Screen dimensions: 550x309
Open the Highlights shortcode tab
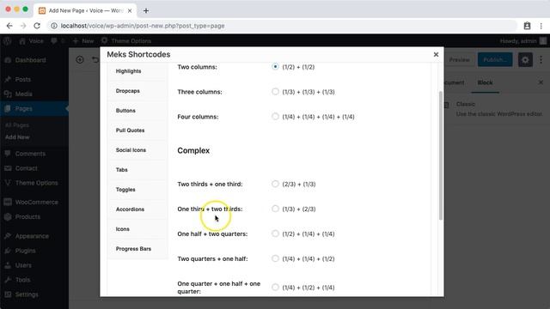click(x=137, y=71)
